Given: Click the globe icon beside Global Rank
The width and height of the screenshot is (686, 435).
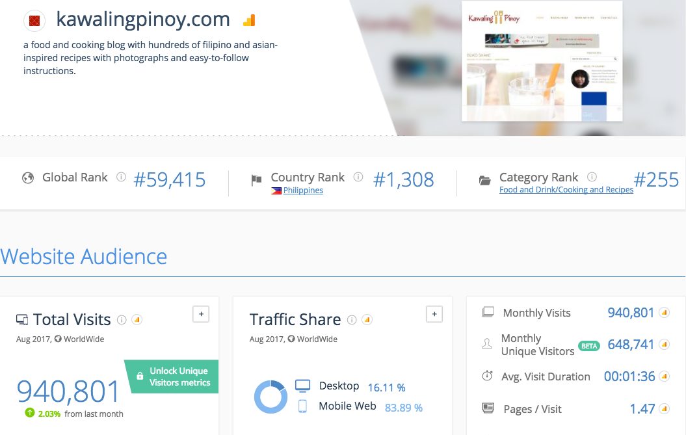Looking at the screenshot, I should 28,178.
